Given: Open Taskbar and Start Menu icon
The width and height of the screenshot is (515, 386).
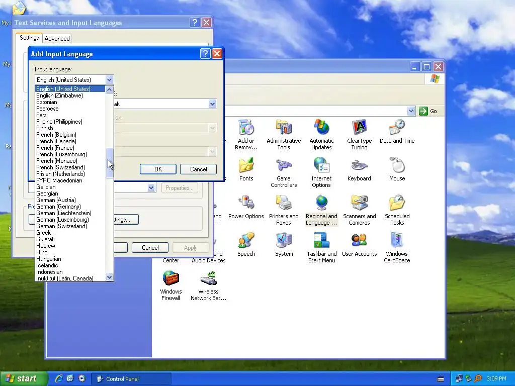Looking at the screenshot, I should (321, 248).
